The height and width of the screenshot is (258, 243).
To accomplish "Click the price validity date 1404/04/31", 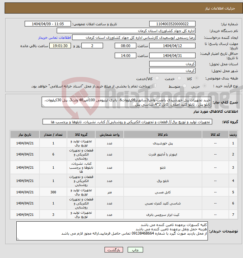I will pos(172,56).
